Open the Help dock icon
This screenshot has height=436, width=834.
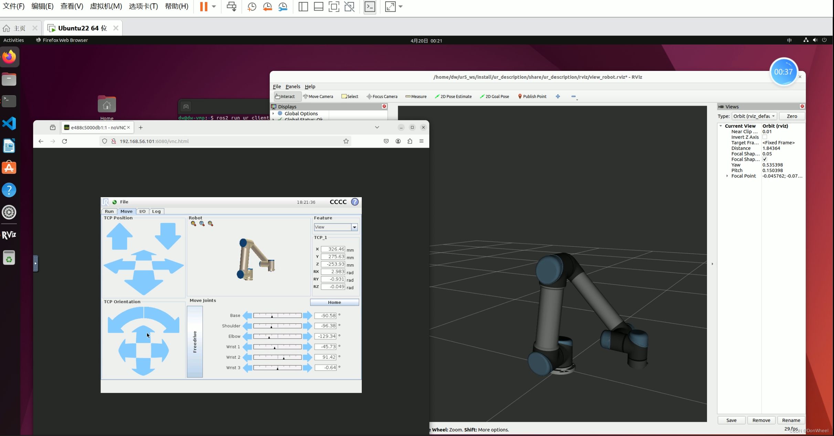pos(9,190)
